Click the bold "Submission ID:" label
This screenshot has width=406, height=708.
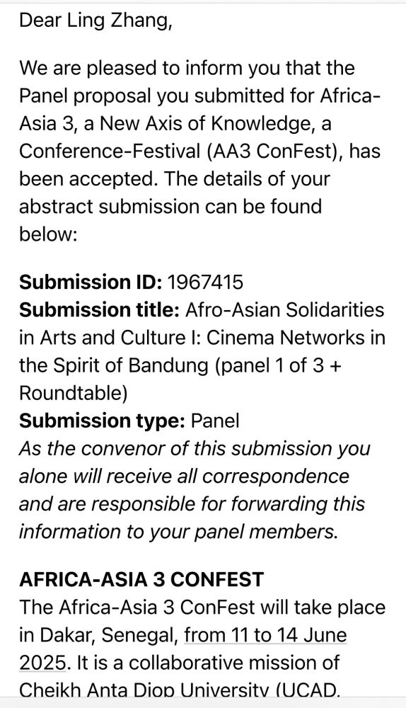[91, 282]
